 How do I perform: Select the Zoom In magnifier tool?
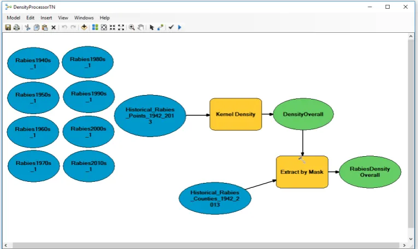(132, 27)
